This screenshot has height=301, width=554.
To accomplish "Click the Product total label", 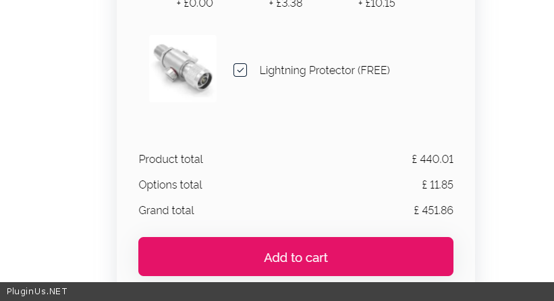I will click(171, 160).
